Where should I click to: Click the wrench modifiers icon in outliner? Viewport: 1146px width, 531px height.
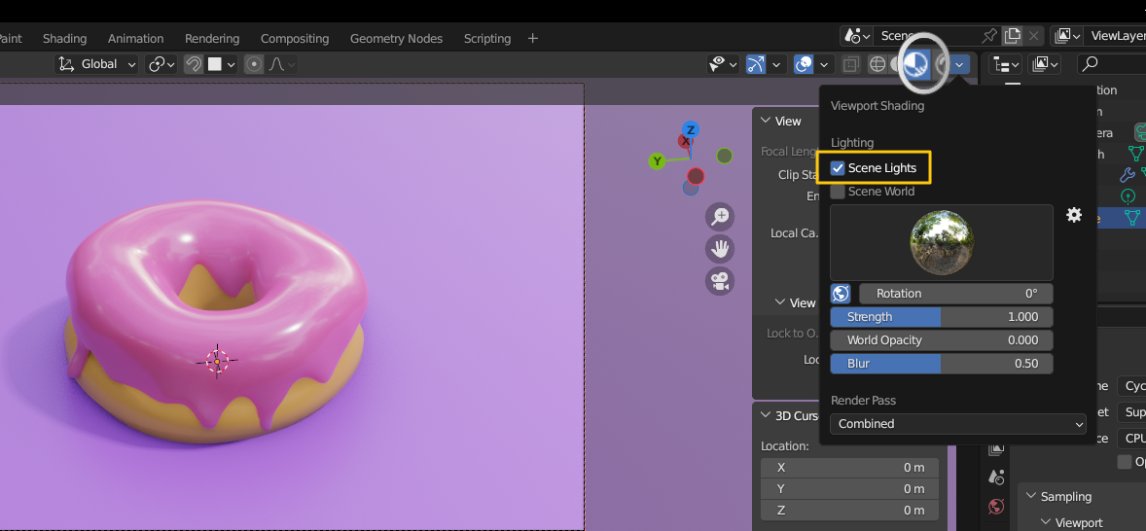coord(1128,175)
